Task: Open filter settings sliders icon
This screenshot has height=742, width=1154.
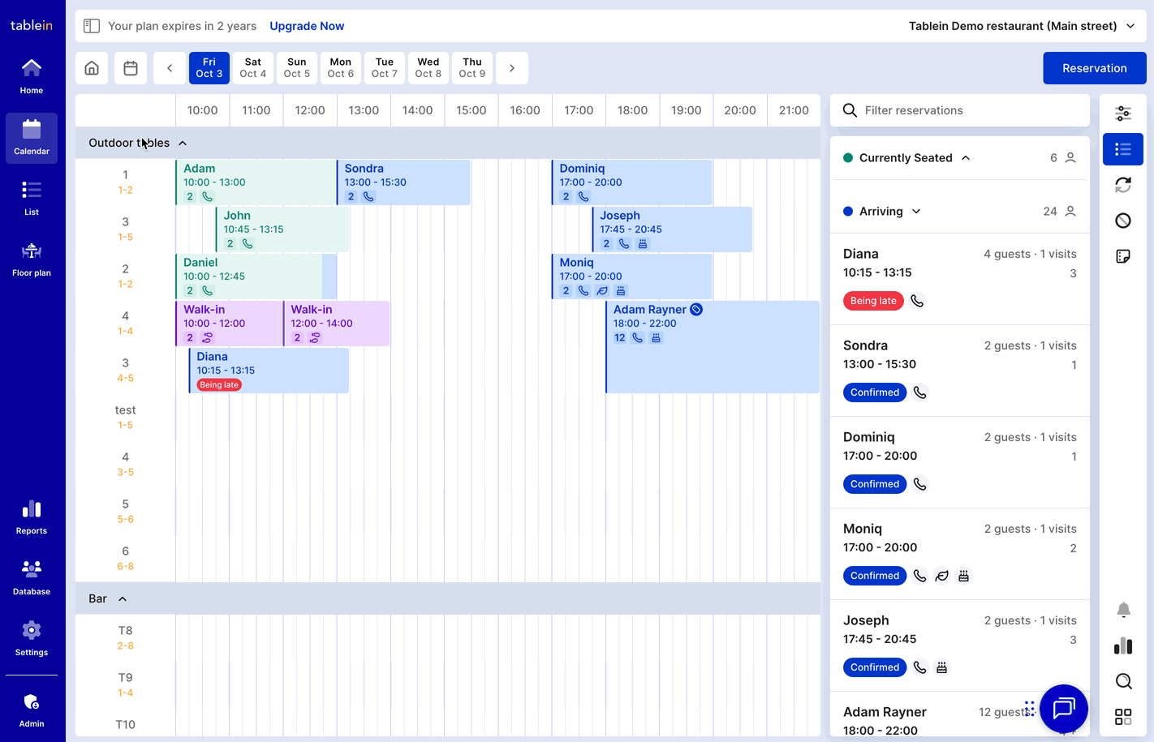Action: (1123, 114)
